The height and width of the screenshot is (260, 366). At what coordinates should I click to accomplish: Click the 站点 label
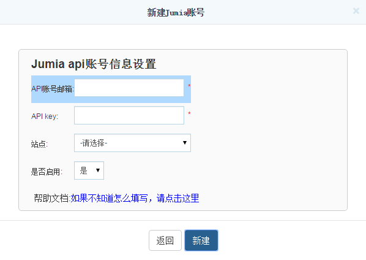(39, 144)
